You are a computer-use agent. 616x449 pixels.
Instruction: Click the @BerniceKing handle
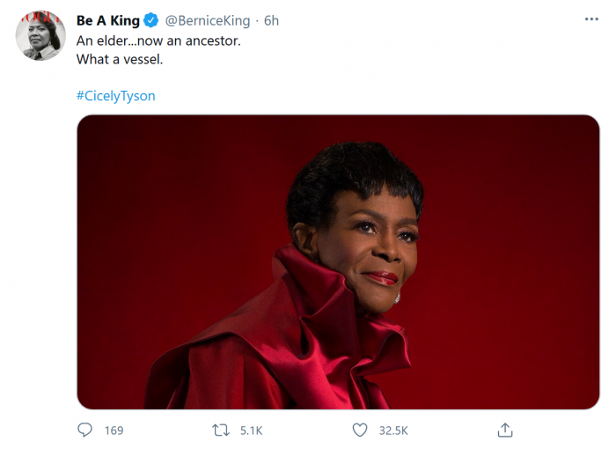[x=208, y=20]
